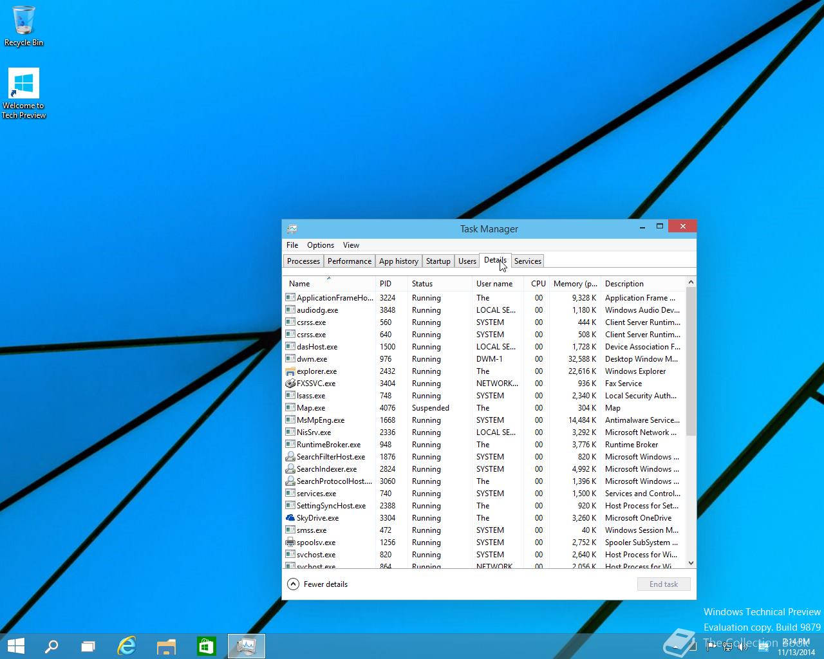
Task: Switch to the Services tab
Action: pos(528,261)
